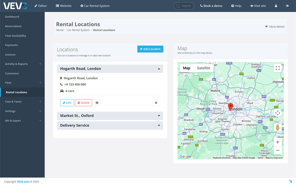Click the user profile icon in top bar
This screenshot has height=185, width=296.
(276, 6)
